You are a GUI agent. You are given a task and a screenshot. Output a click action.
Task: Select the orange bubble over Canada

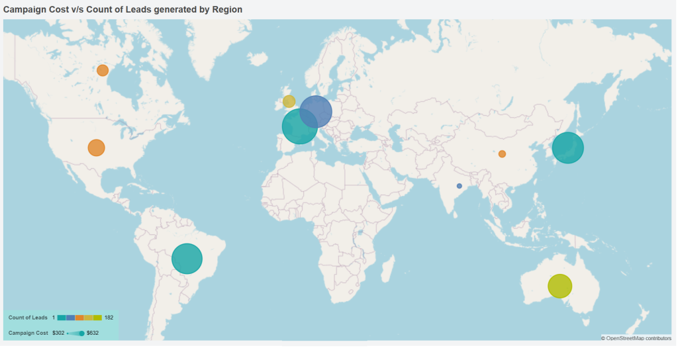click(x=103, y=70)
